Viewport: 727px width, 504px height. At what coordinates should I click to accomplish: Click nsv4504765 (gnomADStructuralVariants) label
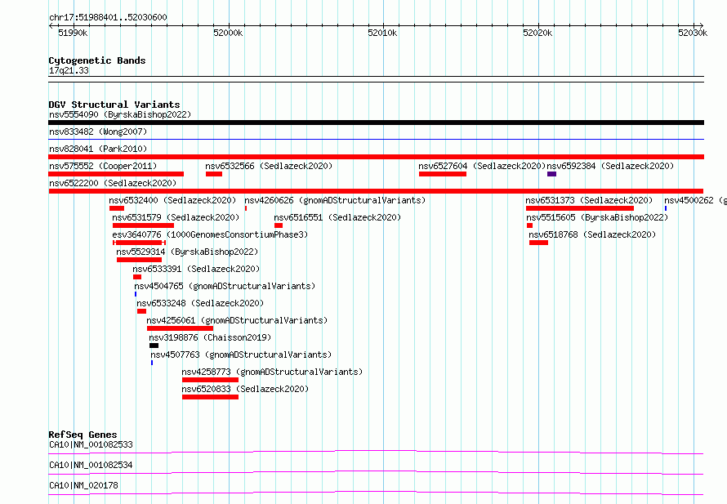pyautogui.click(x=225, y=286)
